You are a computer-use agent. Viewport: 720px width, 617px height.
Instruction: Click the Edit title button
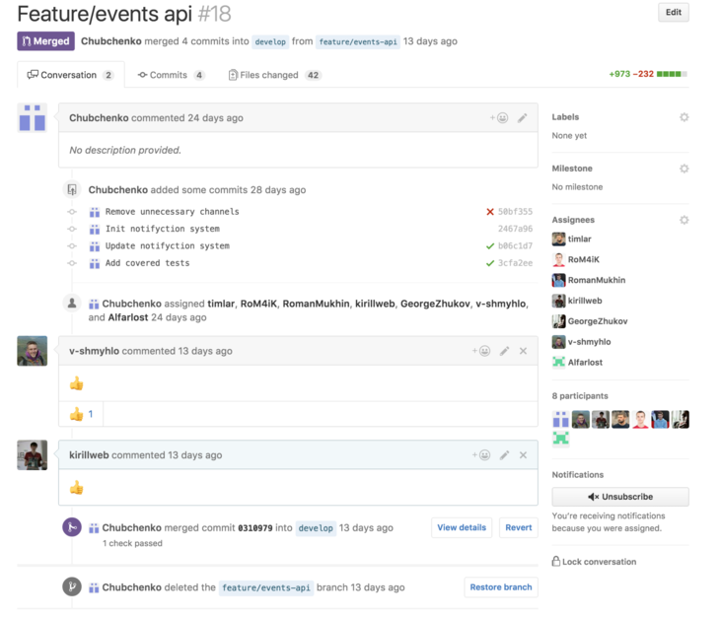(673, 13)
